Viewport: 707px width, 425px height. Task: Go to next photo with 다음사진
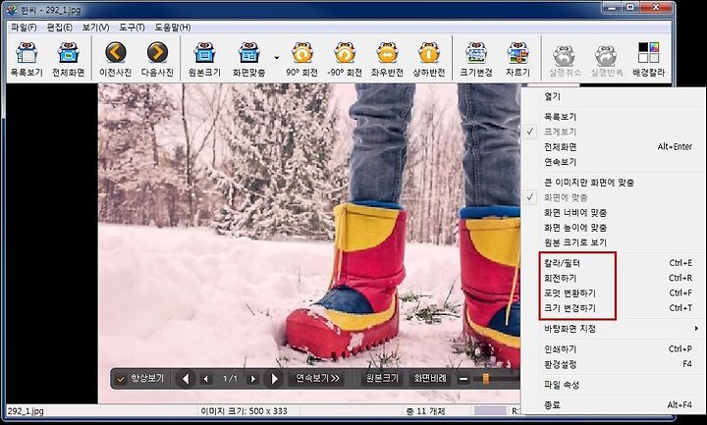157,59
